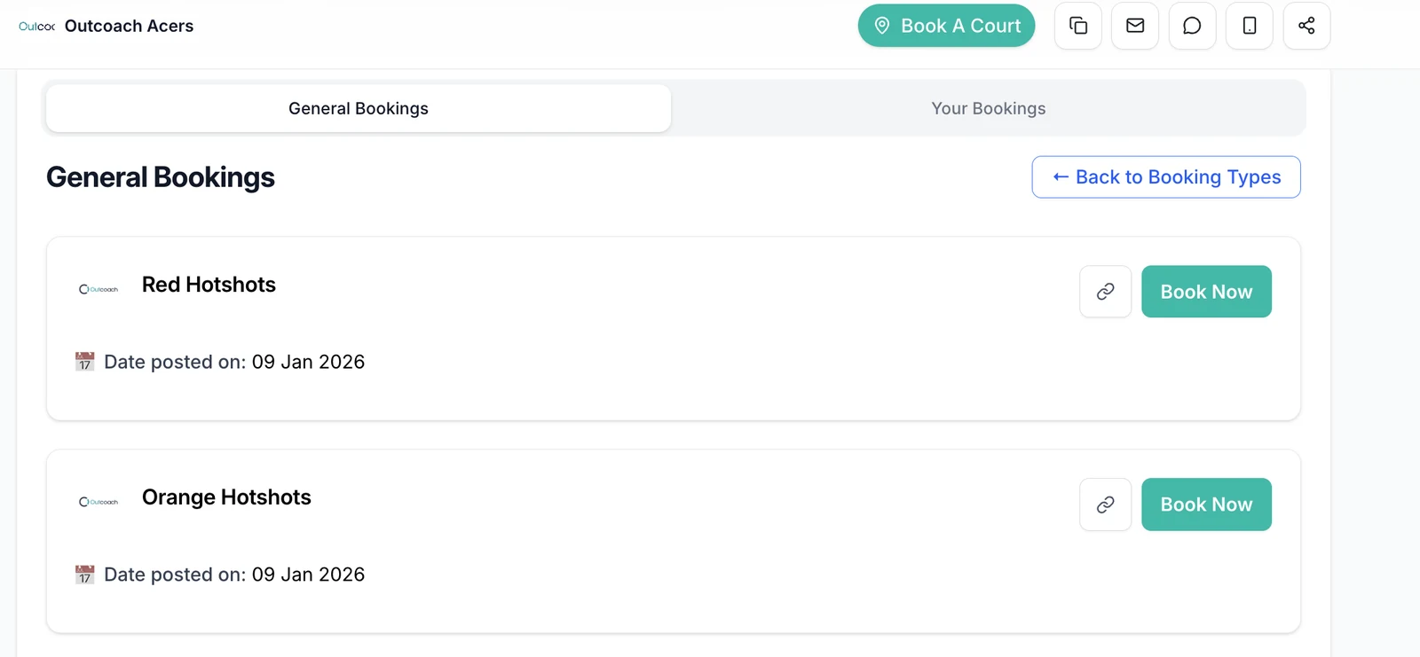Book Now for Orange Hotshots

point(1206,504)
